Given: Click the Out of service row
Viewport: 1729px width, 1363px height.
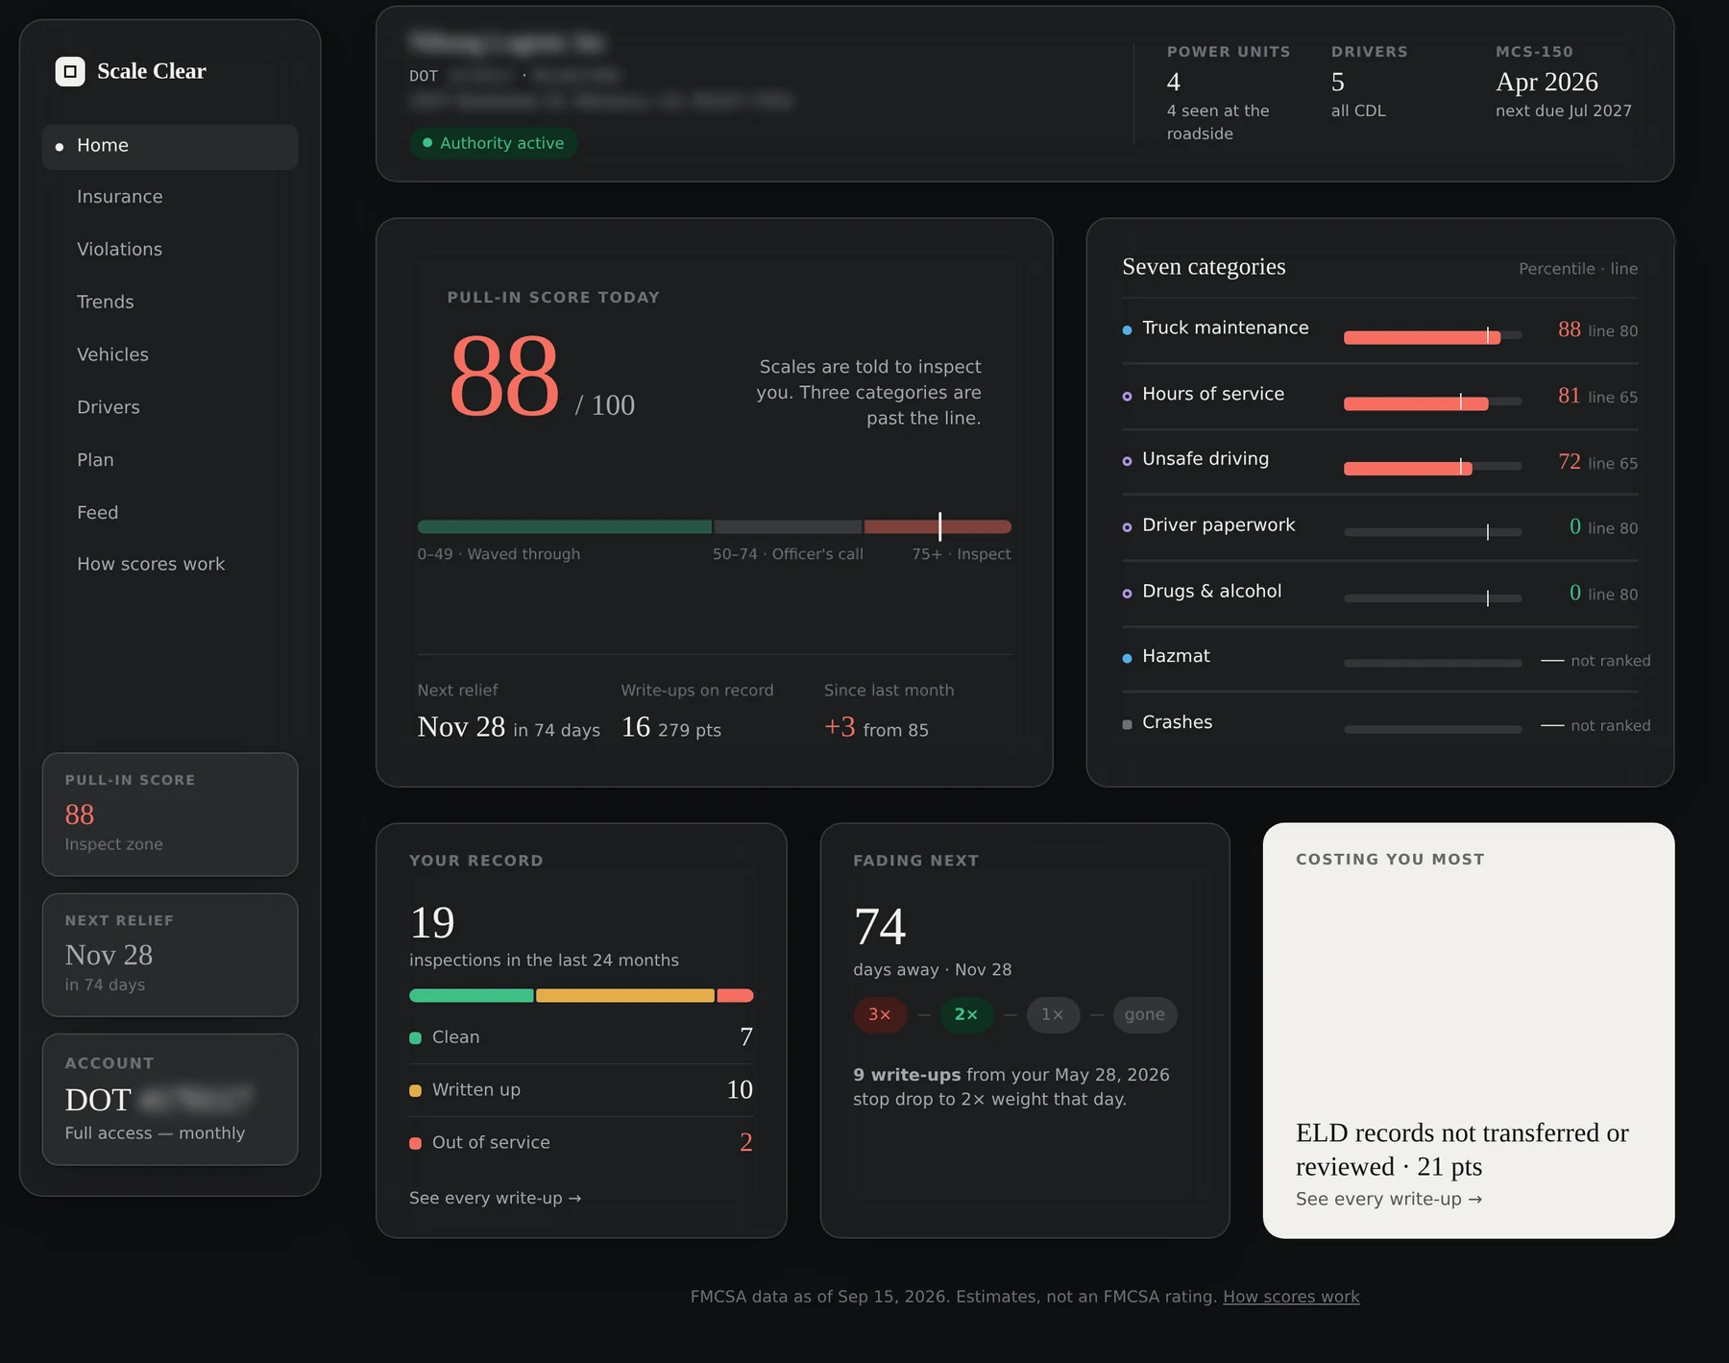Looking at the screenshot, I should [x=581, y=1143].
